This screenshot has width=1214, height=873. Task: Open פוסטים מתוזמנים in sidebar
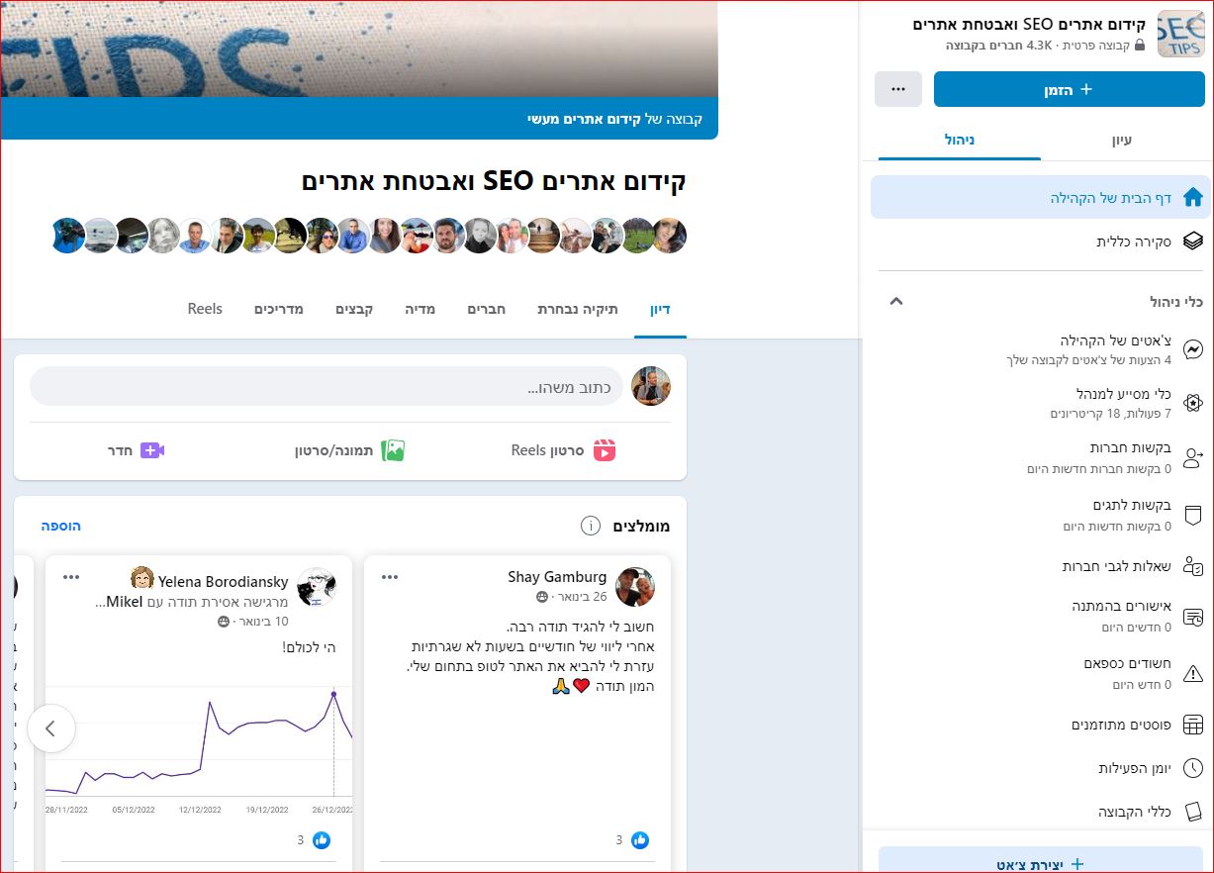click(1040, 725)
